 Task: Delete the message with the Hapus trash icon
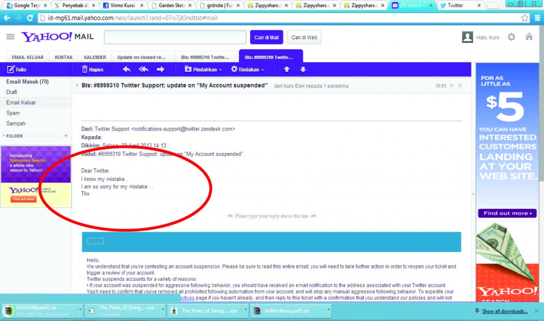(x=84, y=70)
